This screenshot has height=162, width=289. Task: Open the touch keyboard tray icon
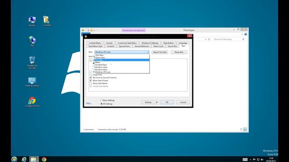click(x=245, y=159)
